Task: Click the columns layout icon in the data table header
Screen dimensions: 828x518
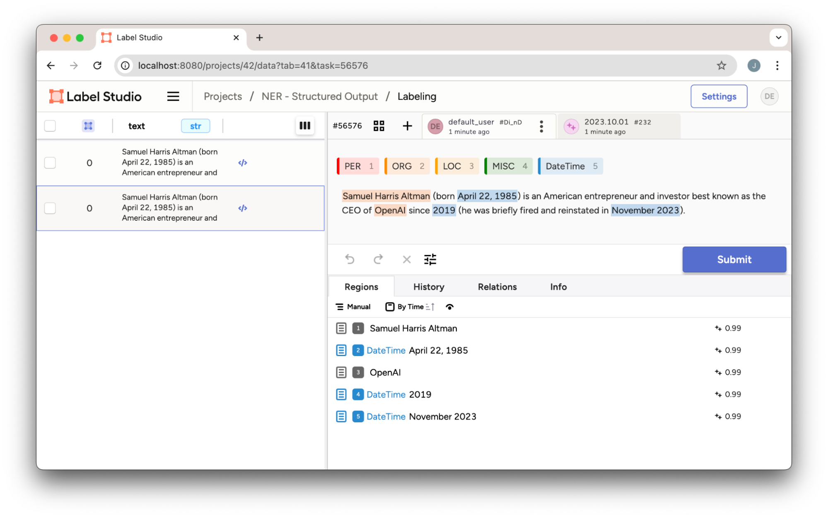Action: click(x=304, y=125)
